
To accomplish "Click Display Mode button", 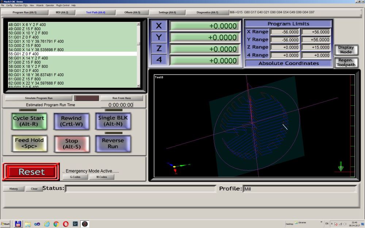I will tap(346, 50).
